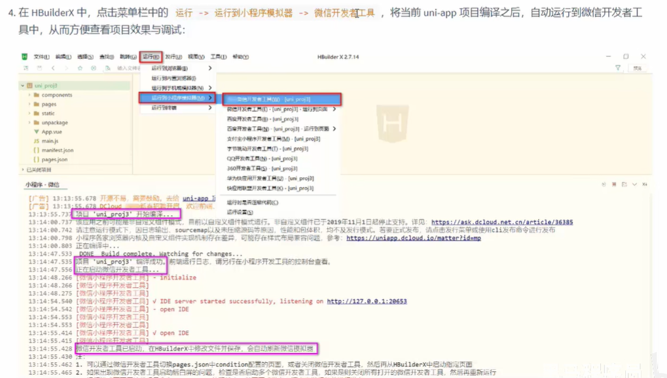This screenshot has height=378, width=667.
Task: Open the 视图(V) menu
Action: 196,56
